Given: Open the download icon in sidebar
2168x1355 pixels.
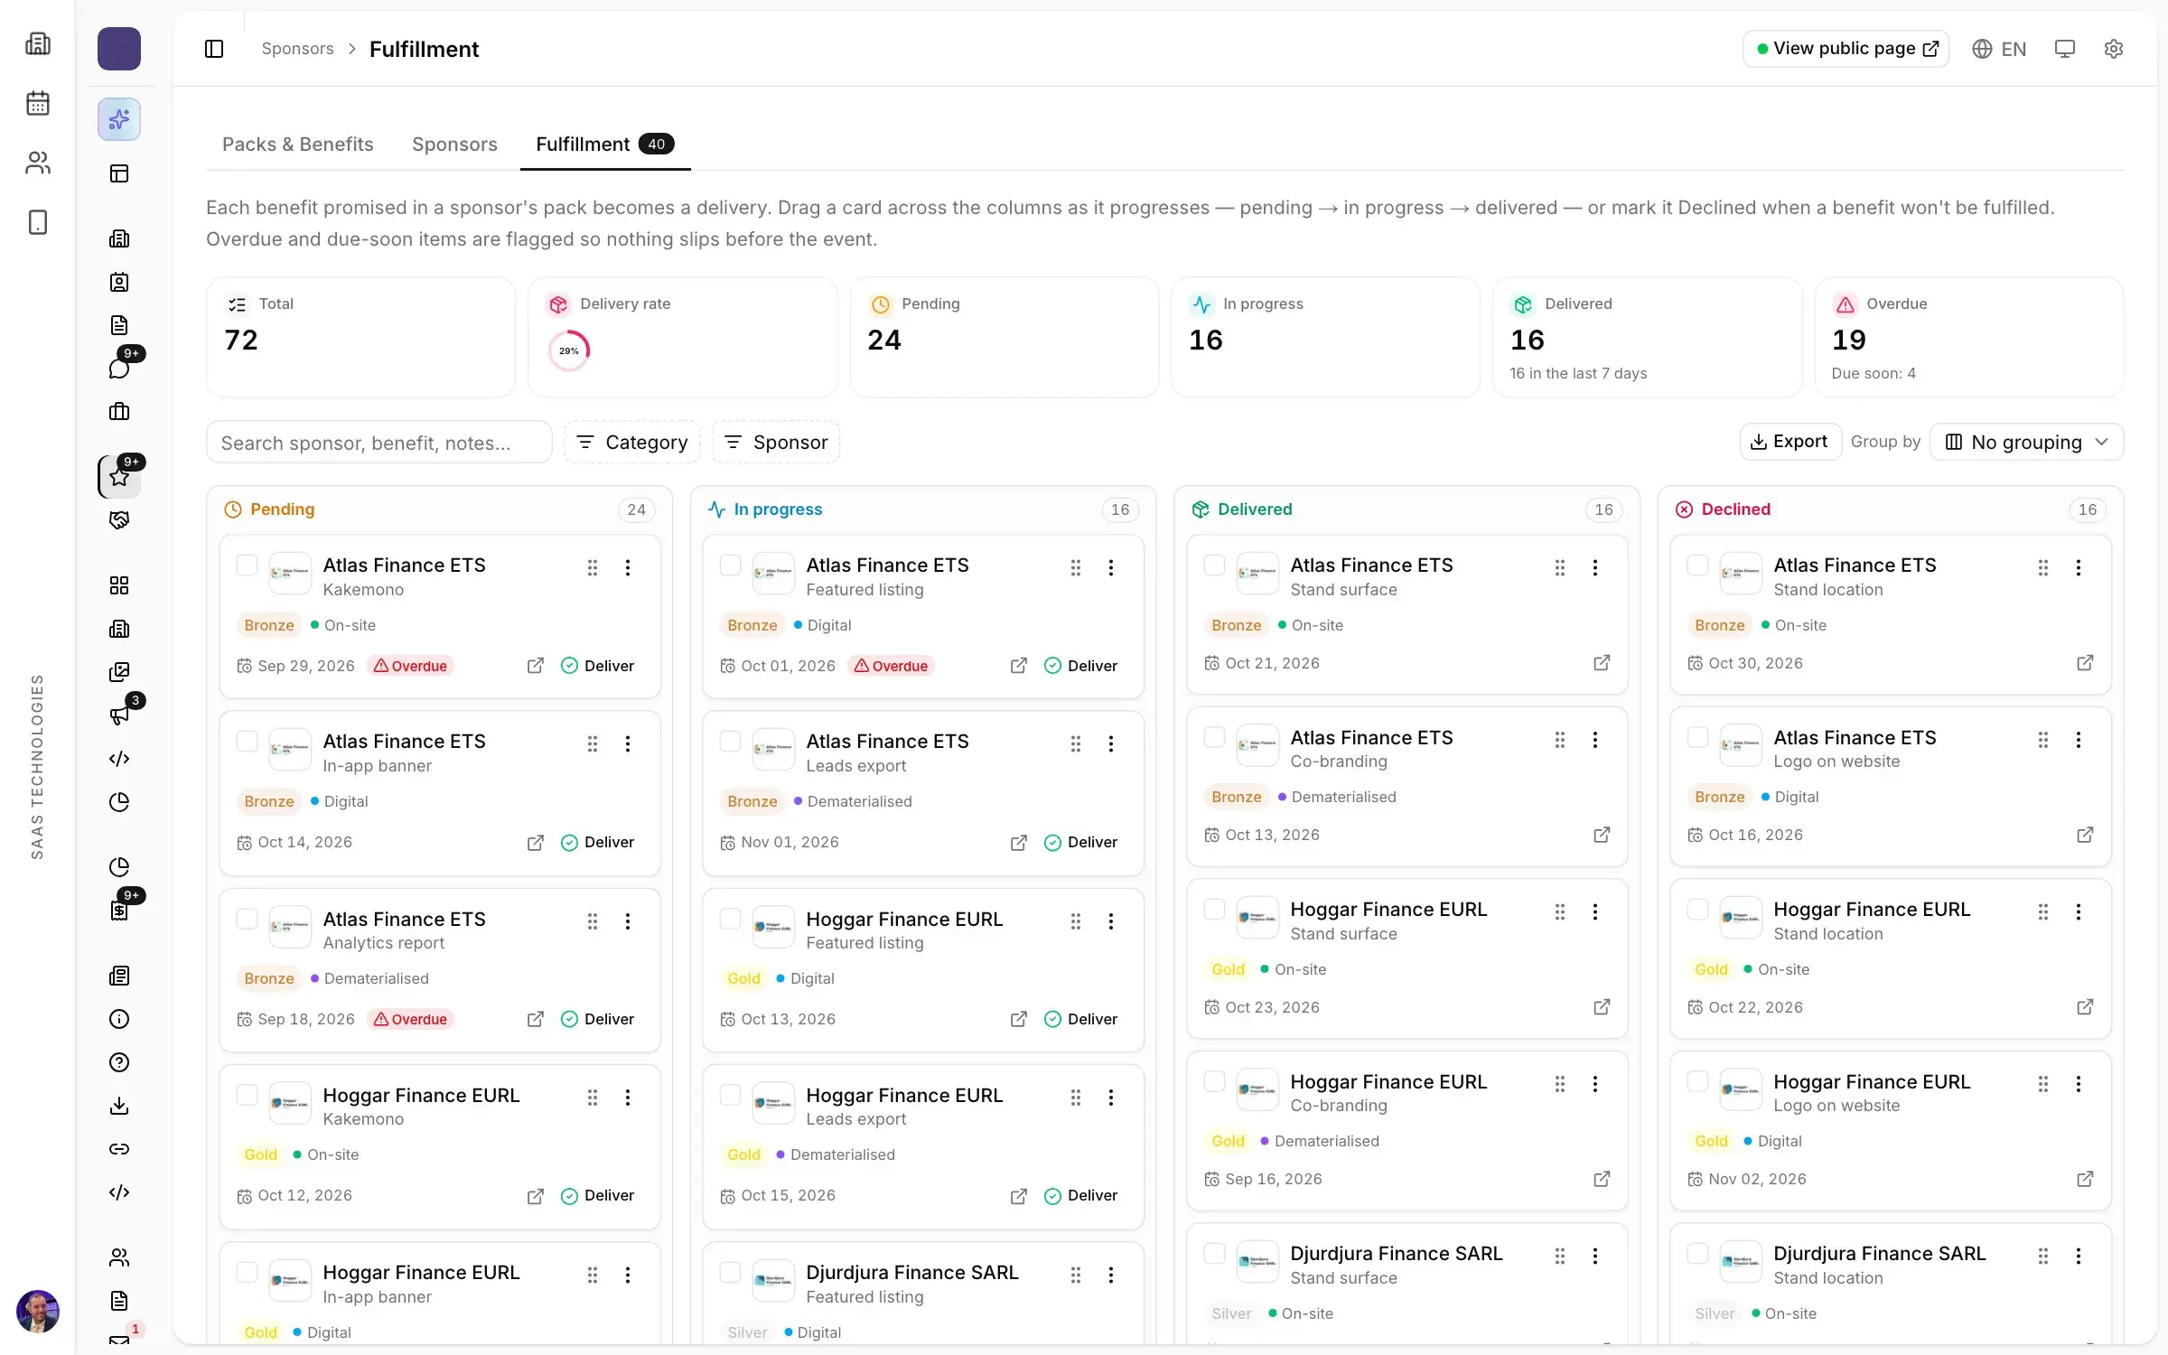Looking at the screenshot, I should tap(119, 1106).
